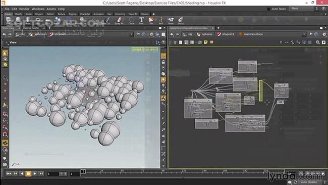Open the persp viewport menu
This screenshot has height=185, width=328.
pos(138,49)
